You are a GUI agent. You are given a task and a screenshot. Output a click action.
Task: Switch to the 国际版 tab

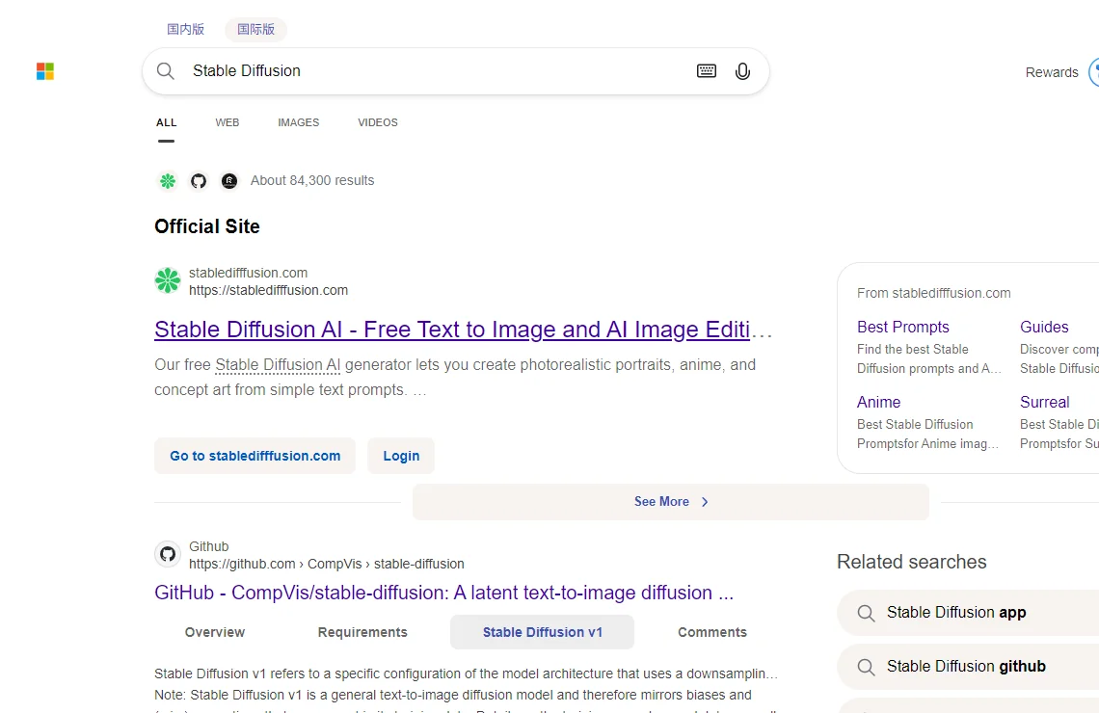coord(255,30)
